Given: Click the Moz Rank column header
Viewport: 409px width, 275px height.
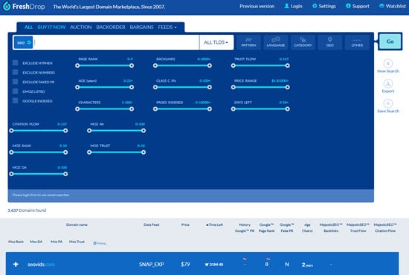Looking at the screenshot, I should [x=16, y=242].
